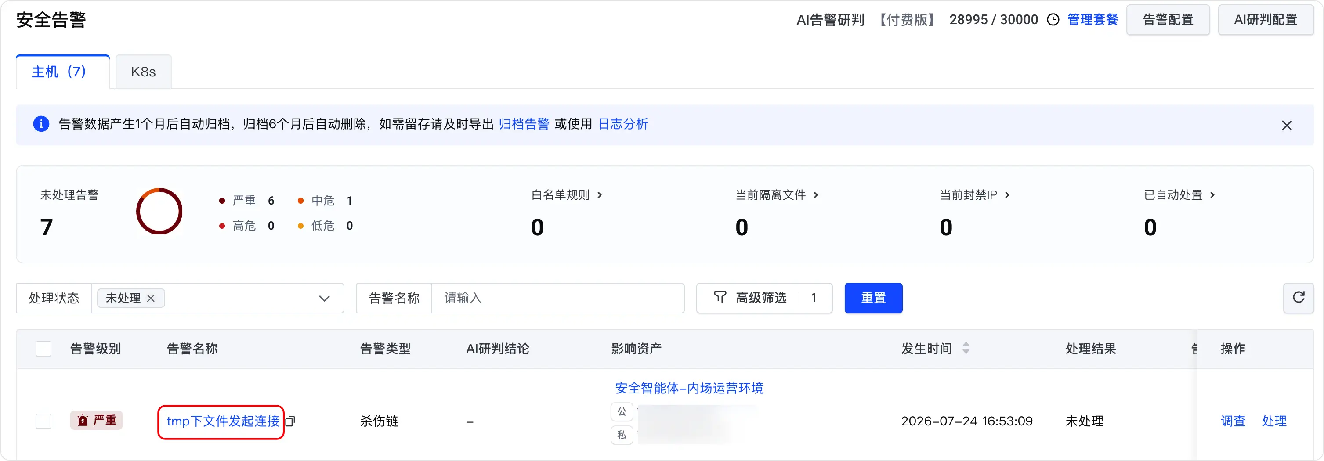1324x461 pixels.
Task: Click the 重置 button
Action: pos(873,298)
